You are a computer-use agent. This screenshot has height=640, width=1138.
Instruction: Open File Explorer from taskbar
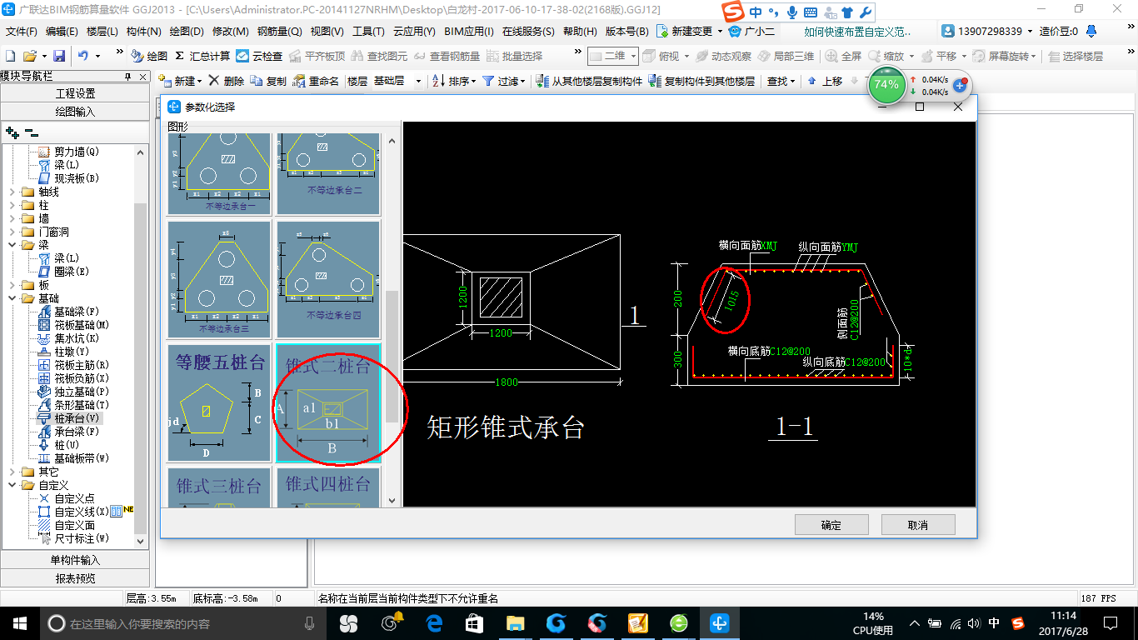(516, 623)
